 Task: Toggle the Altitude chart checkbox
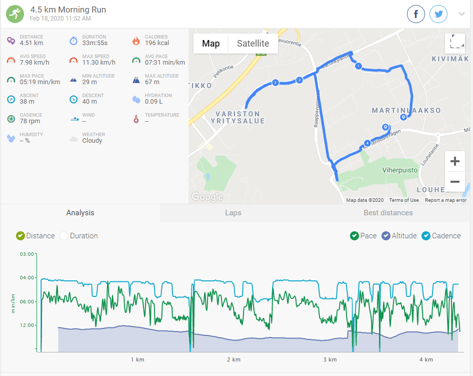click(385, 236)
